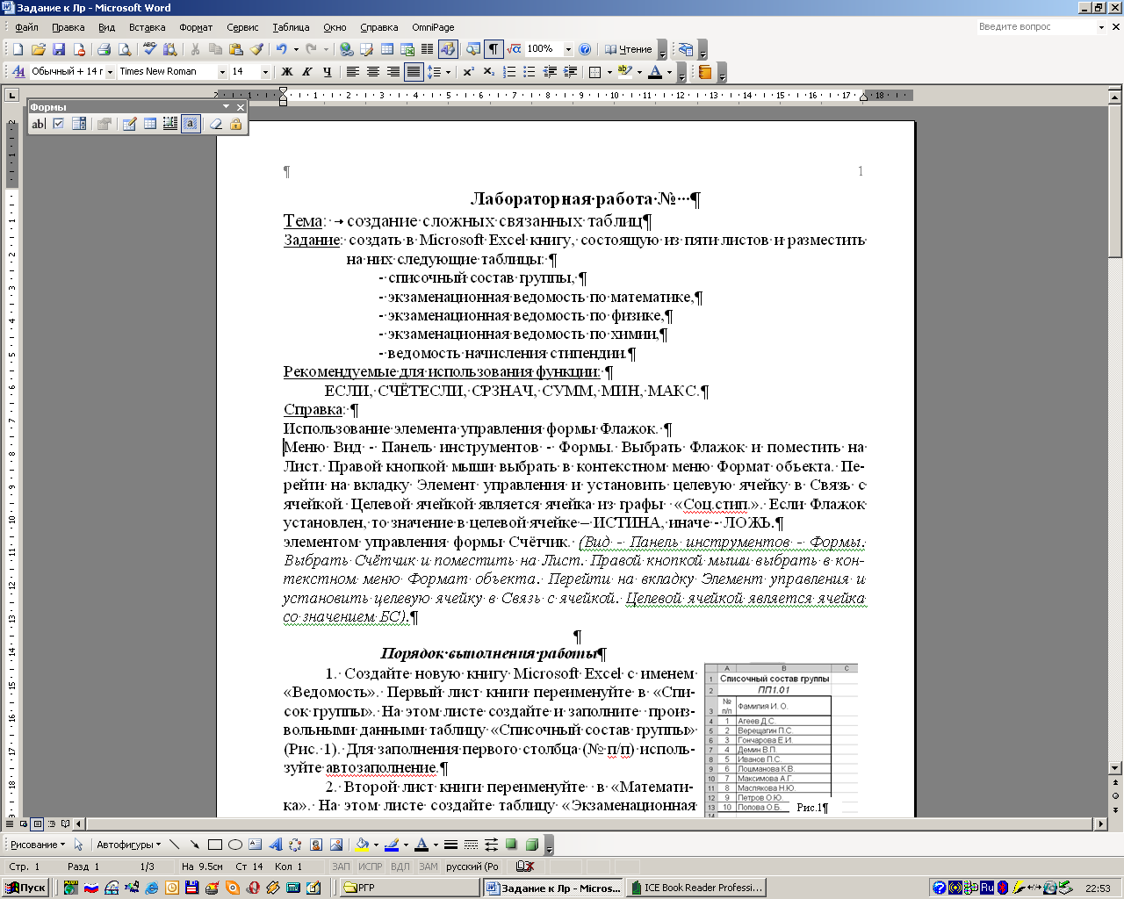Click the Чтение reading mode button
Viewport: 1124px width, 899px height.
(629, 50)
